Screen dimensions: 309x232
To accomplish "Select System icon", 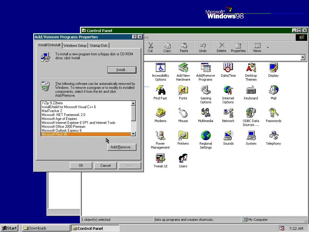I will [251, 138].
